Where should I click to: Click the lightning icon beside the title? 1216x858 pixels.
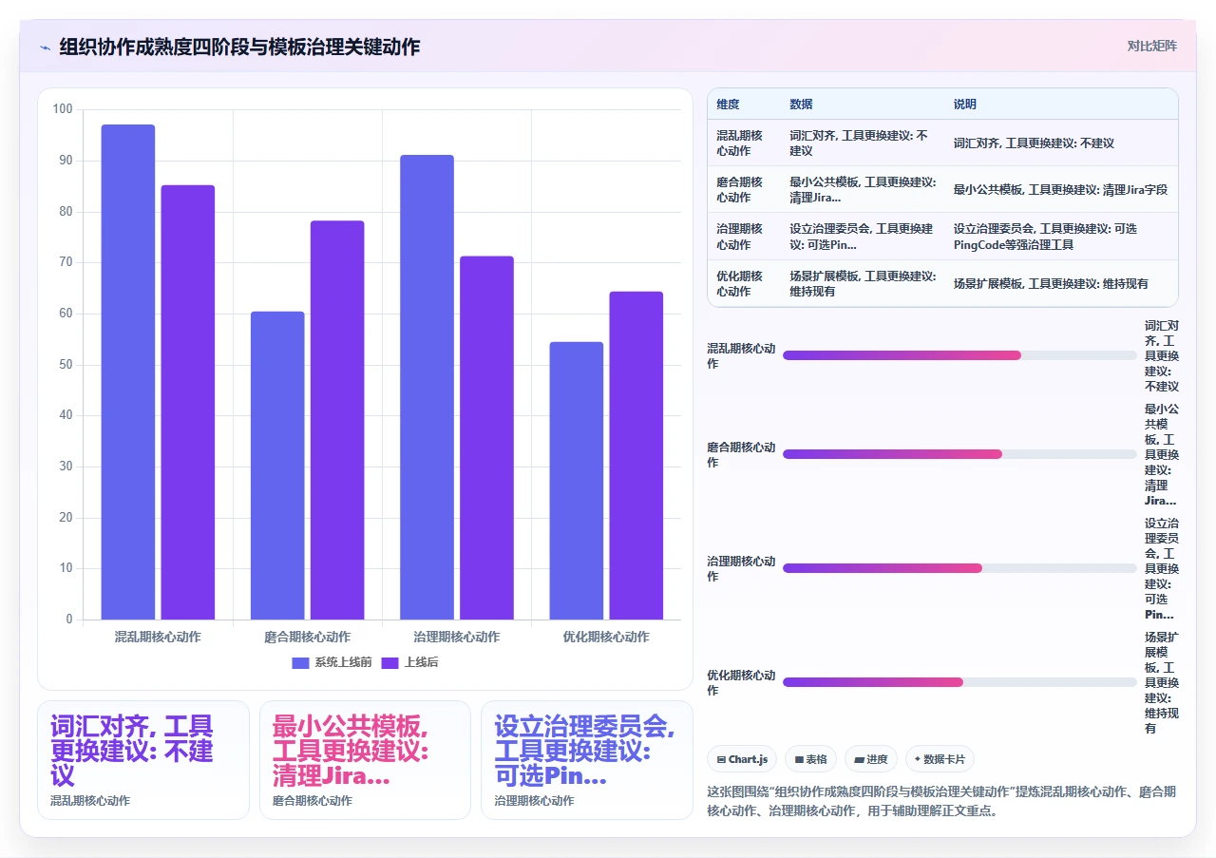[45, 47]
